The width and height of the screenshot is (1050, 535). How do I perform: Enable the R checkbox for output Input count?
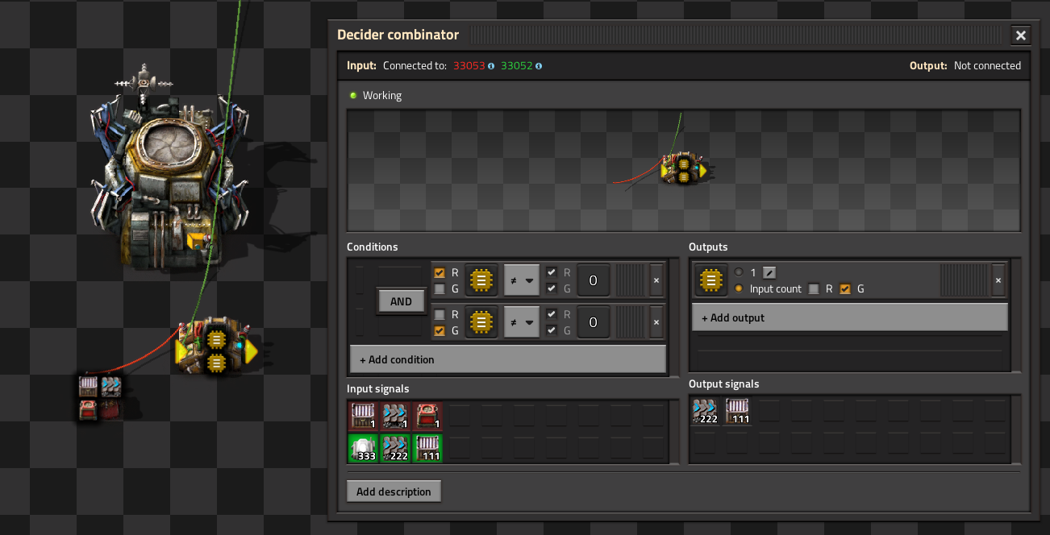[814, 288]
